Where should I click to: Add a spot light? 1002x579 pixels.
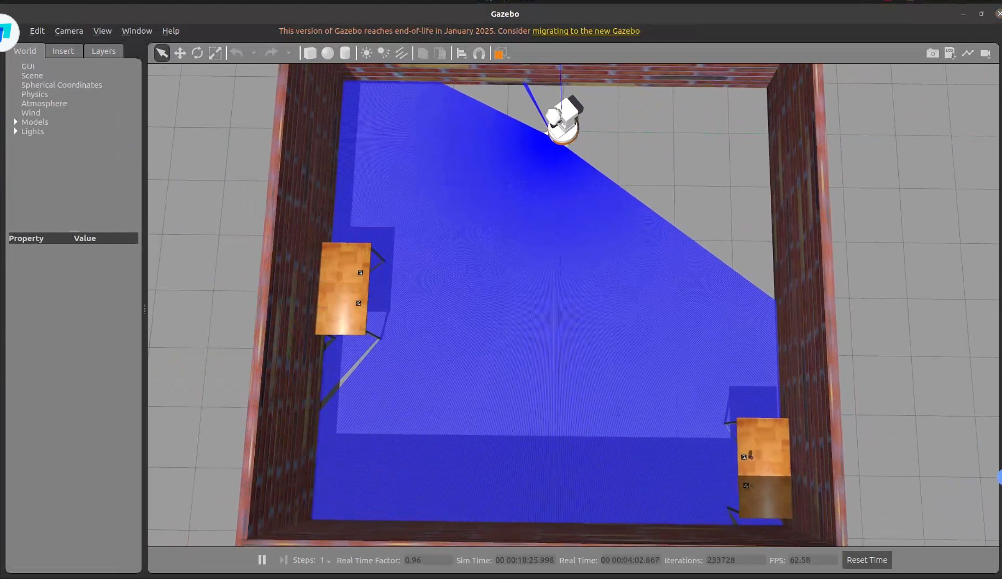tap(383, 53)
